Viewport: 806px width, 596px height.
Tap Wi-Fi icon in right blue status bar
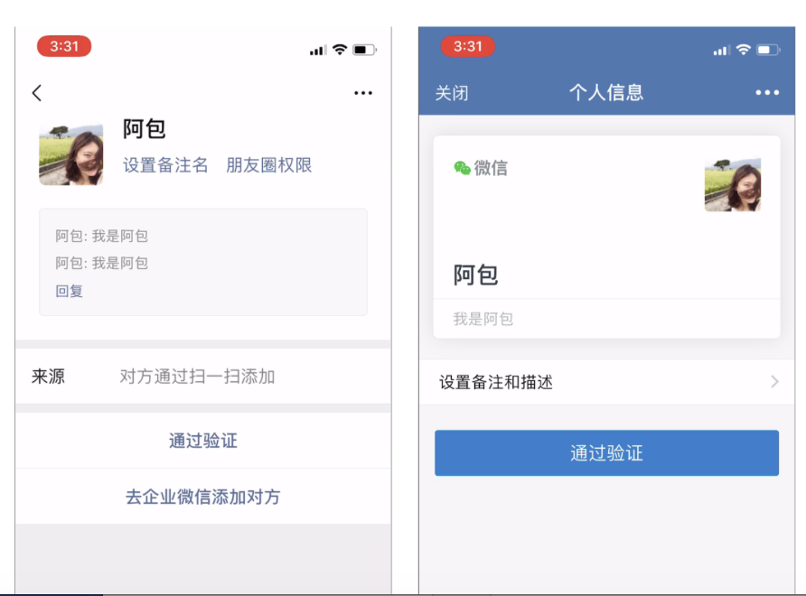(744, 50)
